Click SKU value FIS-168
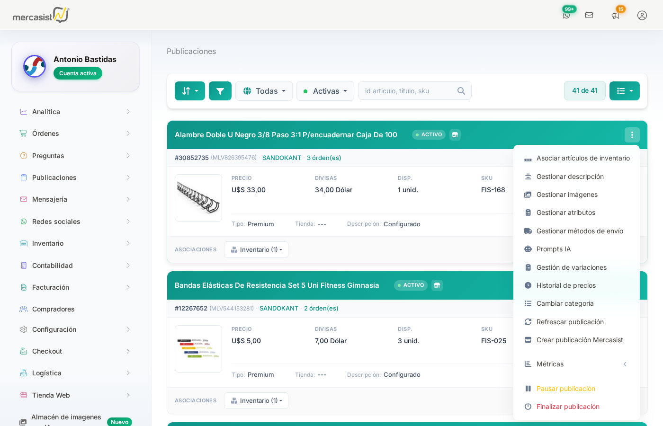The width and height of the screenshot is (663, 426). point(493,190)
